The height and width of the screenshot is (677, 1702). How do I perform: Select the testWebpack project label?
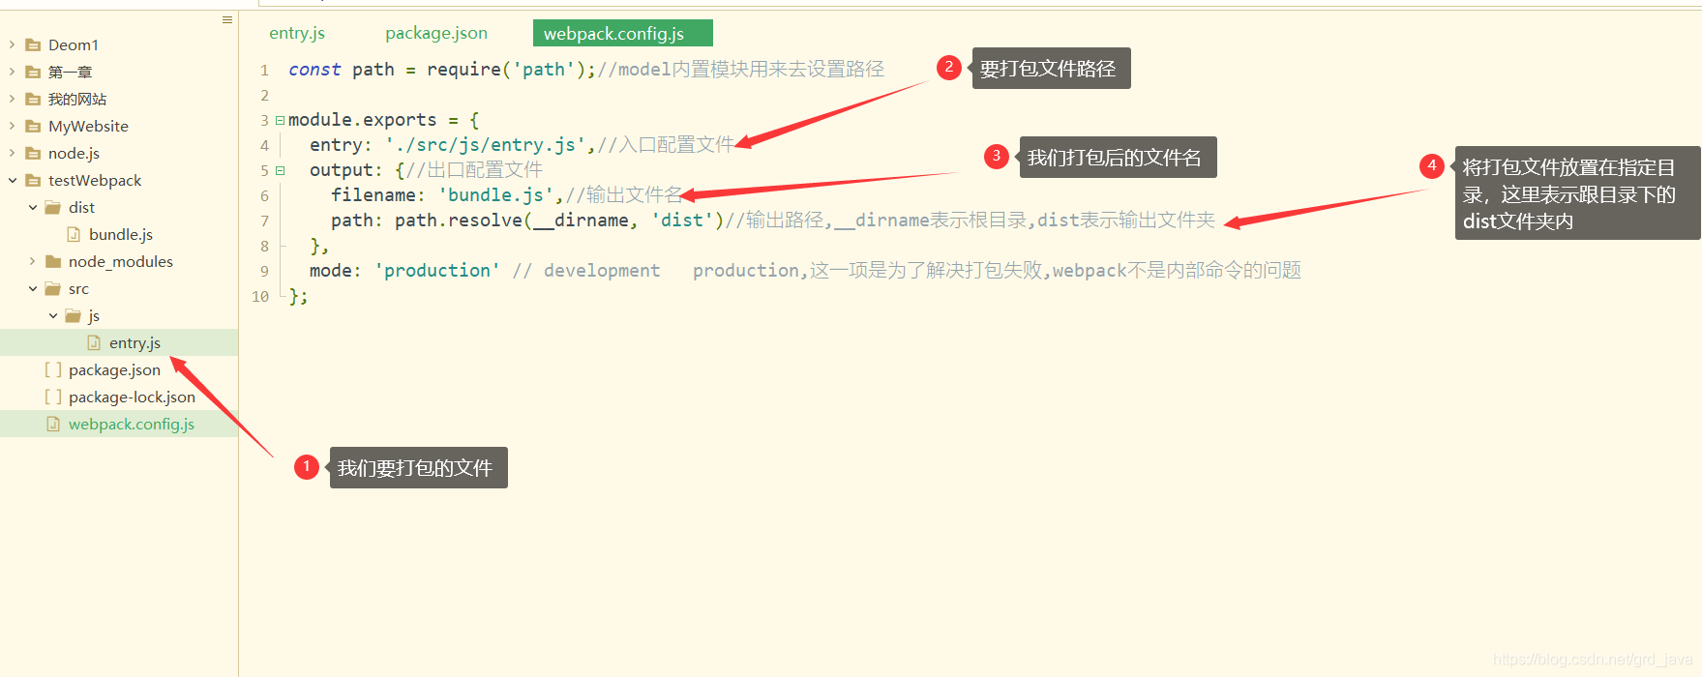click(95, 180)
